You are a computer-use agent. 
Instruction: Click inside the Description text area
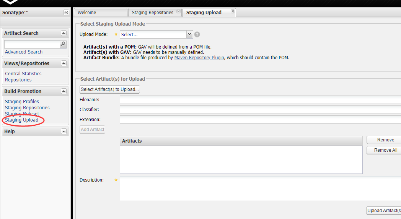(x=260, y=188)
